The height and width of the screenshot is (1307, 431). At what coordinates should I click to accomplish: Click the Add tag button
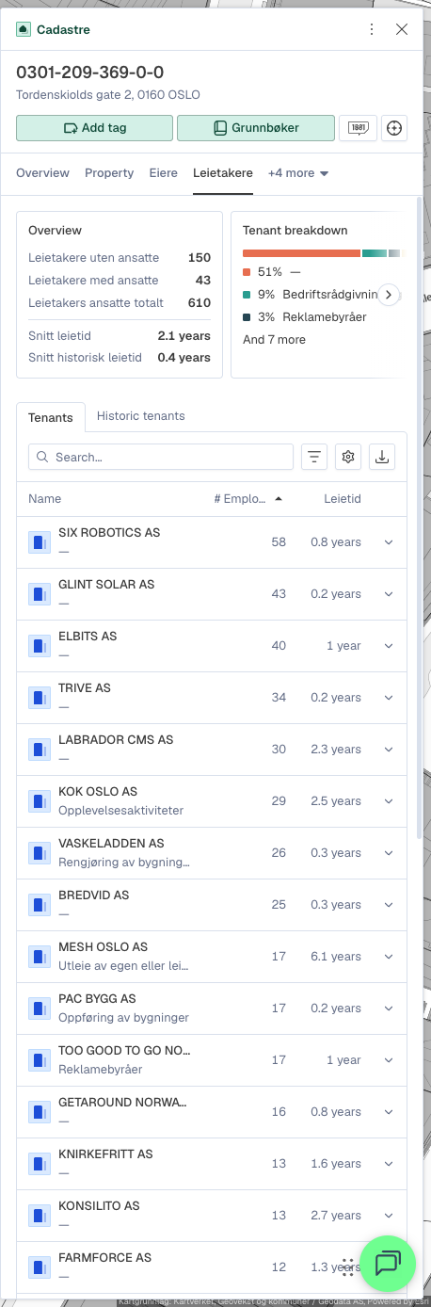pos(95,128)
